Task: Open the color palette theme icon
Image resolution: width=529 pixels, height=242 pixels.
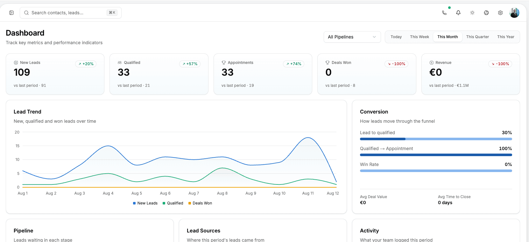Action: tap(486, 13)
